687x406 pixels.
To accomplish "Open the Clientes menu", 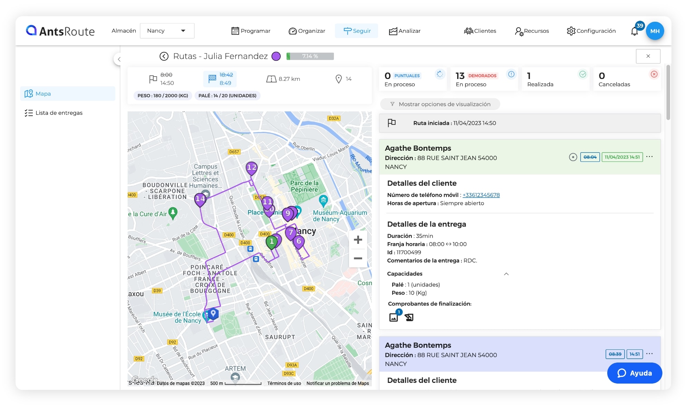I will (x=480, y=31).
